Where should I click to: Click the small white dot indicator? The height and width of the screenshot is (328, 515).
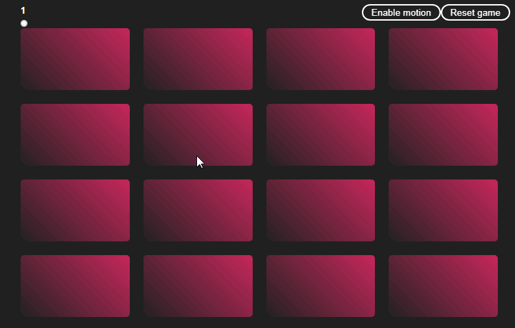(24, 23)
